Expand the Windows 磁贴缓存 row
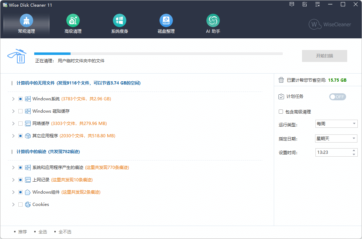362x239 pixels. click(13, 111)
